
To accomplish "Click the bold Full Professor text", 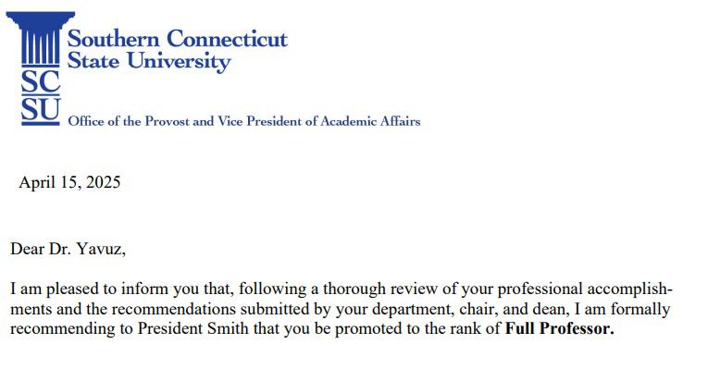I will [559, 328].
